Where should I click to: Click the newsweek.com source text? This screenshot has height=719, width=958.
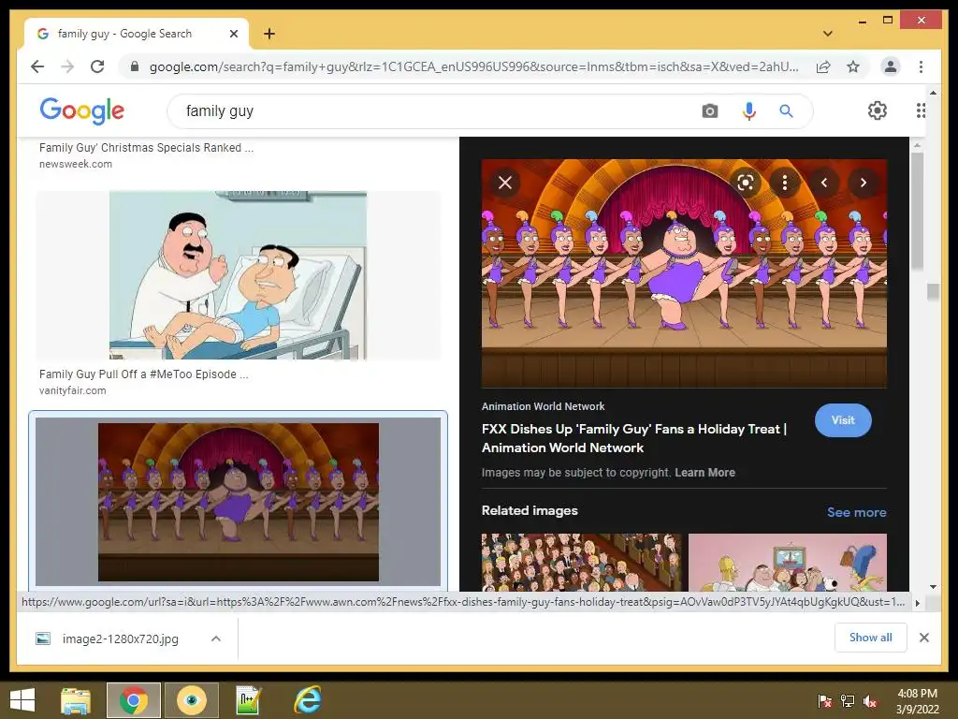(76, 164)
